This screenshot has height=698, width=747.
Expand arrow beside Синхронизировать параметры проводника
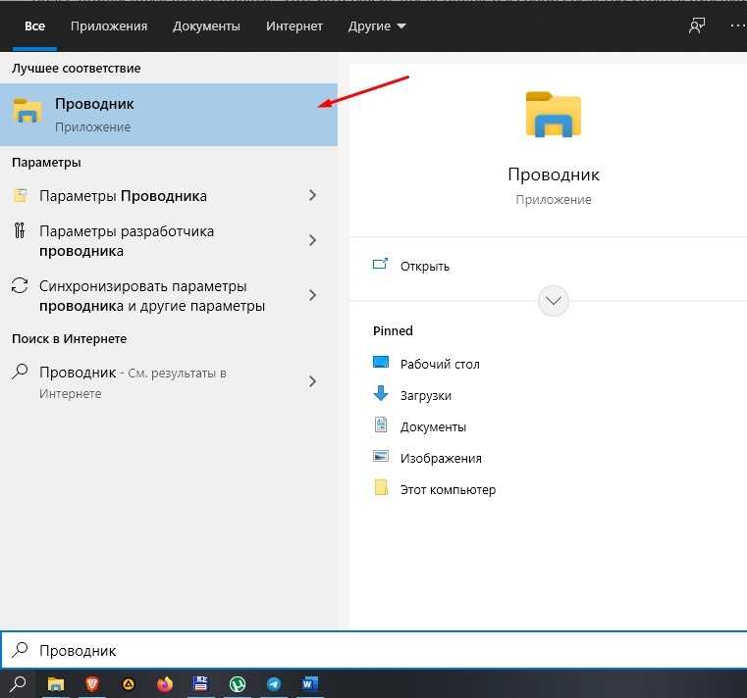coord(312,295)
